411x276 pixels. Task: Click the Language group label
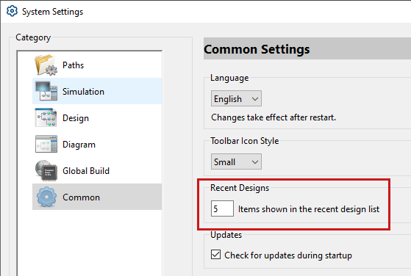pos(229,78)
